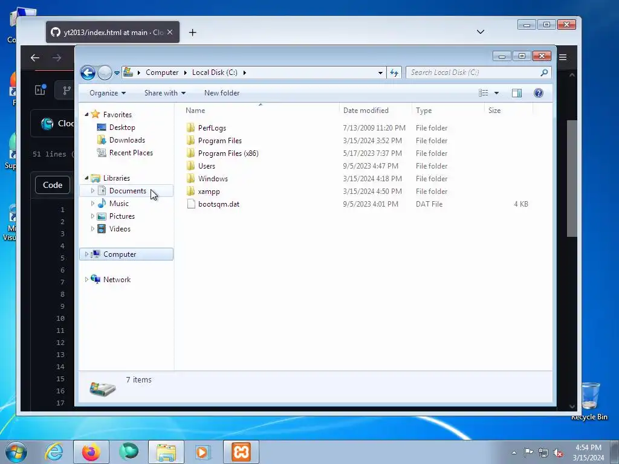Select Desktop under Favorites
Image resolution: width=619 pixels, height=464 pixels.
point(122,127)
